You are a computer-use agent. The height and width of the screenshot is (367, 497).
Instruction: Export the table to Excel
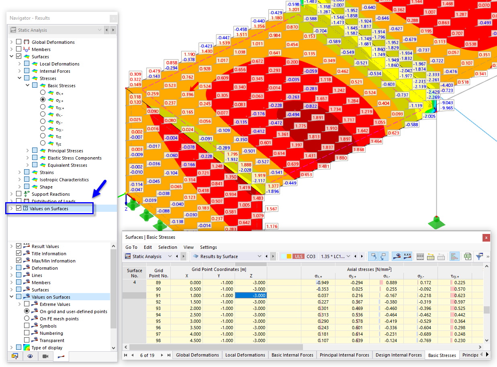click(x=467, y=256)
